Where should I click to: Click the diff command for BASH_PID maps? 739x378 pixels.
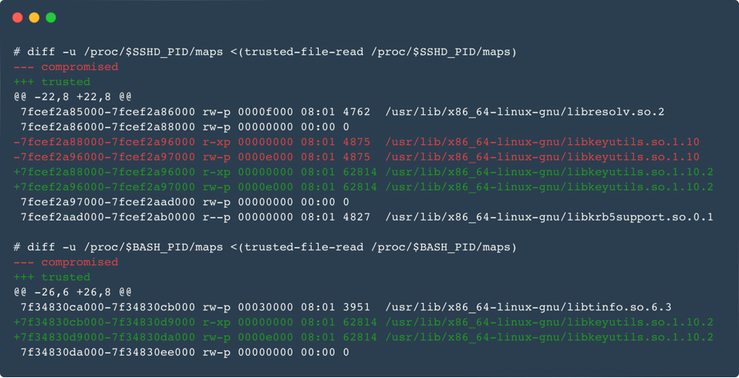(265, 247)
